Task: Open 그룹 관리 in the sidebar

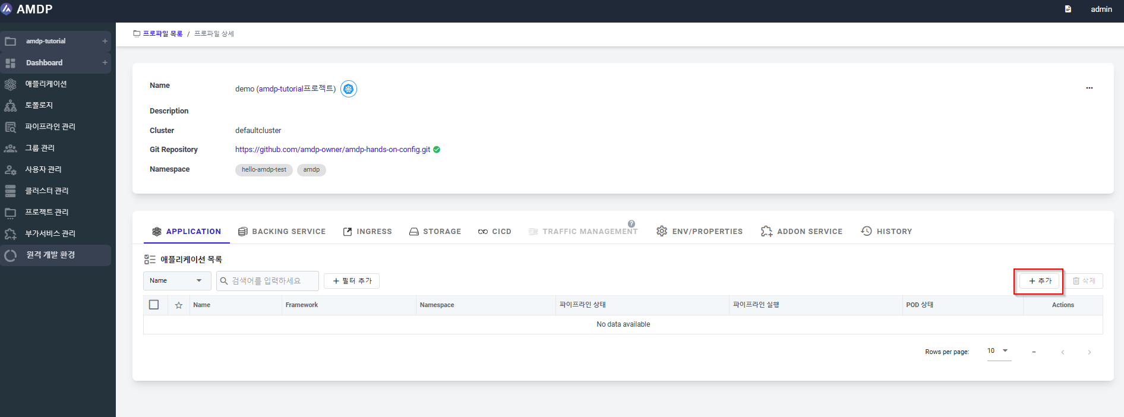Action: pyautogui.click(x=40, y=148)
